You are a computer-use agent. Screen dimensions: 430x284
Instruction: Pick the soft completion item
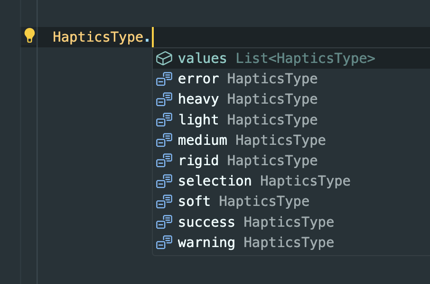pos(291,202)
